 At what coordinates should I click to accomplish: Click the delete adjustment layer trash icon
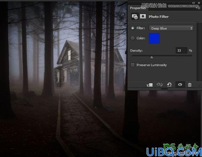click(189, 85)
